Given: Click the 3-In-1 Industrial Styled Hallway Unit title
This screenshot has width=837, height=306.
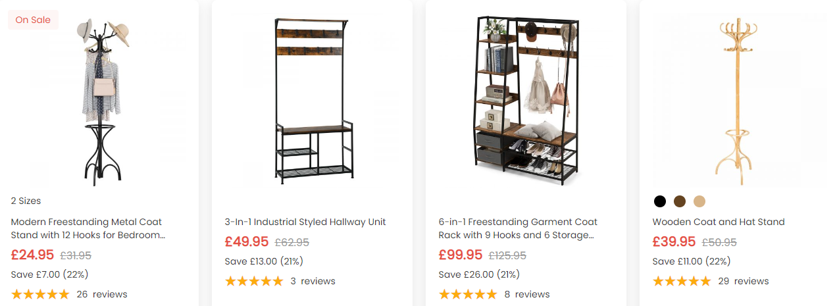Looking at the screenshot, I should coord(305,222).
